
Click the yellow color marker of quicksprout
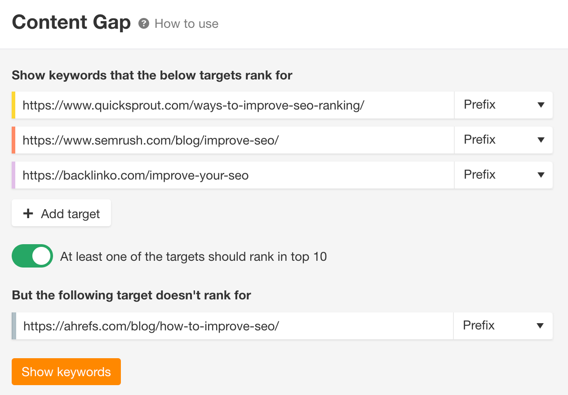tap(13, 105)
